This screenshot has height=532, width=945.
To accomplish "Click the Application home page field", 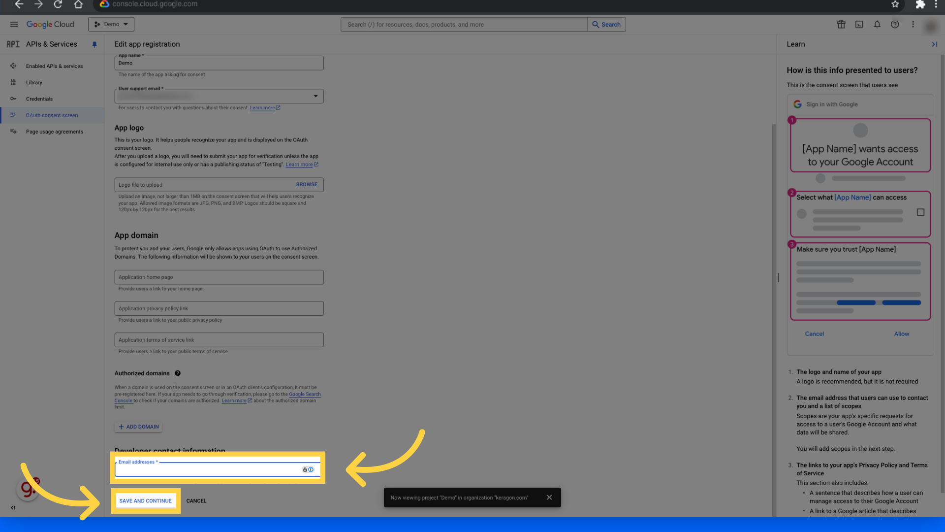I will (219, 277).
